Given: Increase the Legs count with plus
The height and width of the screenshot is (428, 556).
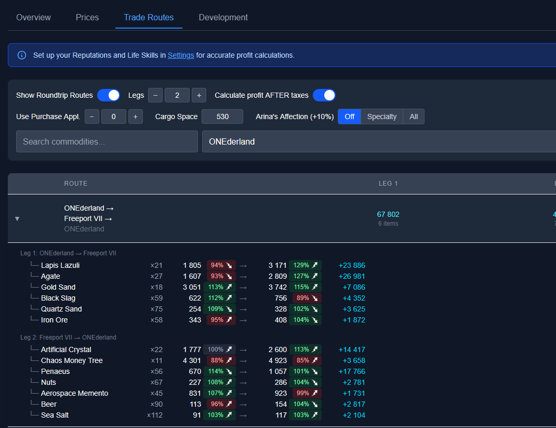Looking at the screenshot, I should [x=199, y=96].
